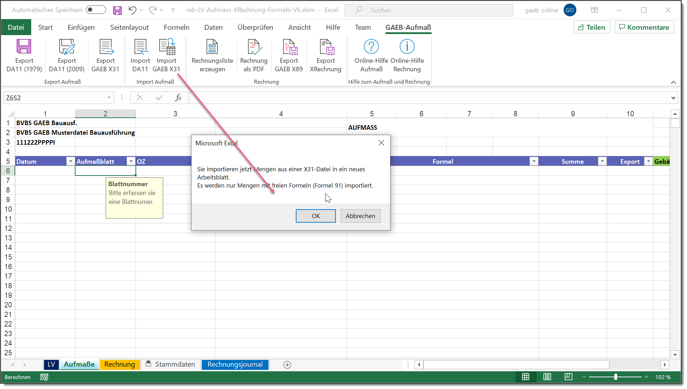The image size is (687, 389).
Task: Open Datum column filter dropdown
Action: 70,161
